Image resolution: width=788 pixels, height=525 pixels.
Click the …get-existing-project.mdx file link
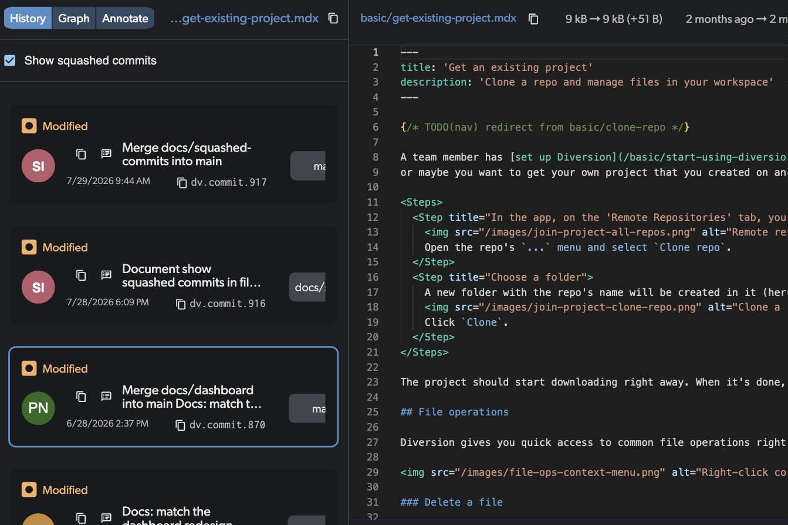(x=244, y=18)
